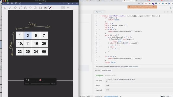This screenshot has width=173, height=97.
Task: Adjust the recording volume slider knob
Action: [29, 80]
